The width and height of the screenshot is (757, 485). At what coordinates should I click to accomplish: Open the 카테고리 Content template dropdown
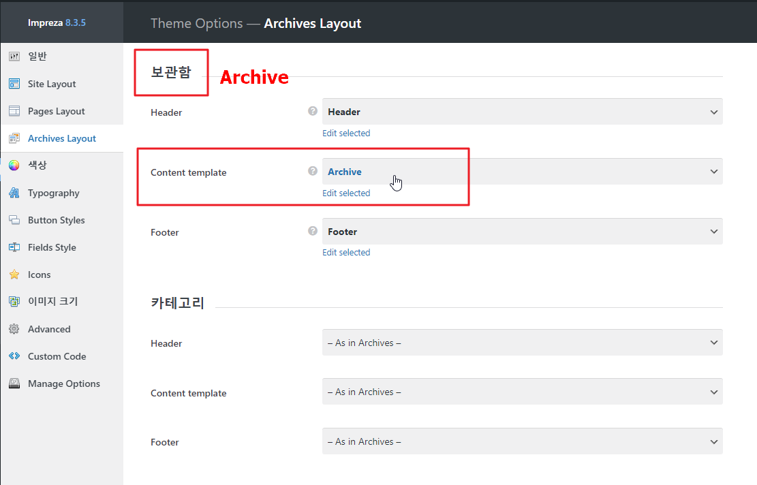click(x=523, y=392)
